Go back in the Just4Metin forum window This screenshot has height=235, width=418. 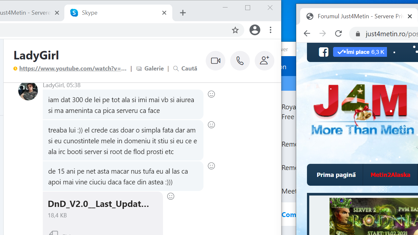307,33
